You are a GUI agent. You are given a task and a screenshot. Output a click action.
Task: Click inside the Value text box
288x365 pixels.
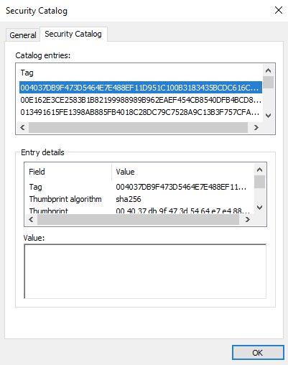(x=145, y=272)
